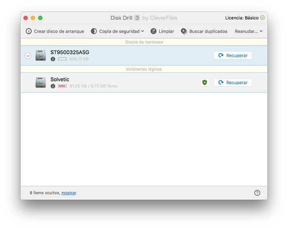Click the Limpiar icon
The height and width of the screenshot is (229, 288).
(x=153, y=31)
